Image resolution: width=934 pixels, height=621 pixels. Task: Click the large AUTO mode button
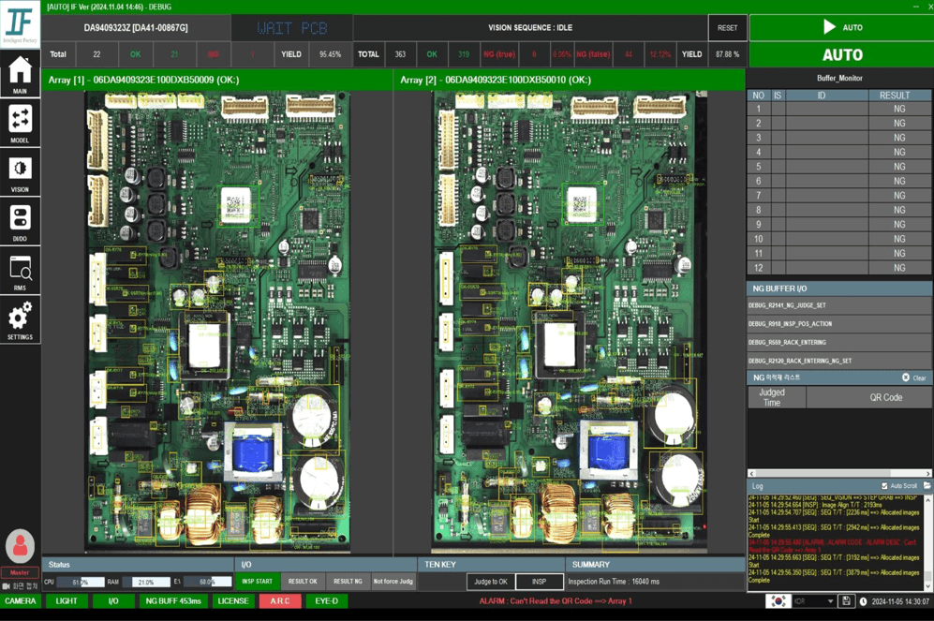coord(841,54)
